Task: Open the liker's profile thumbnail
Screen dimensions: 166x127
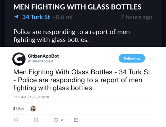Action: coord(33,109)
